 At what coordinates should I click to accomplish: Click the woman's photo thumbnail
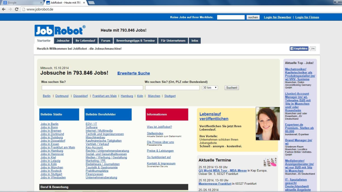267,123
